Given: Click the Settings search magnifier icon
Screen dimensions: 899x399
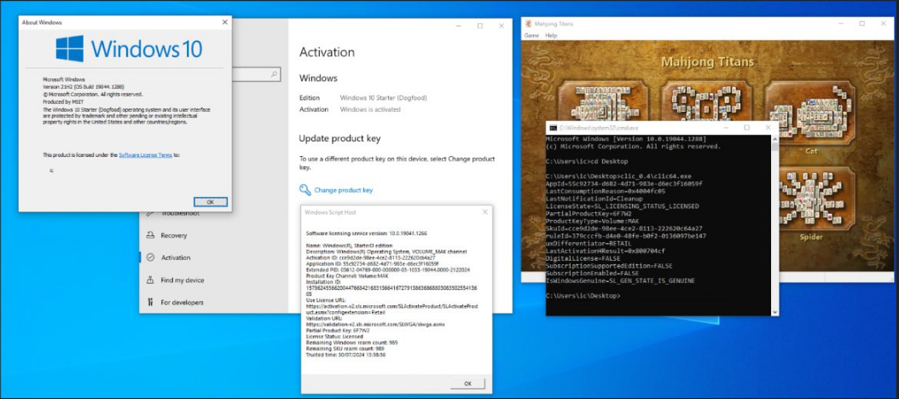Looking at the screenshot, I should [x=274, y=74].
